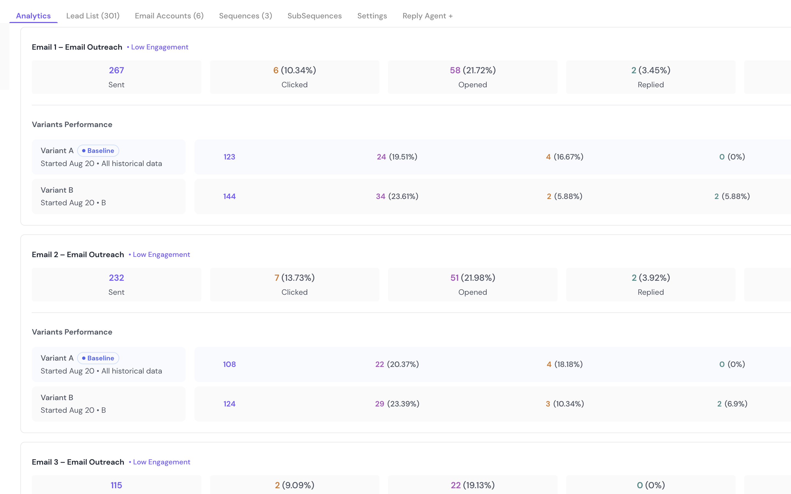Select Email 3 Sent count 115

pos(116,485)
